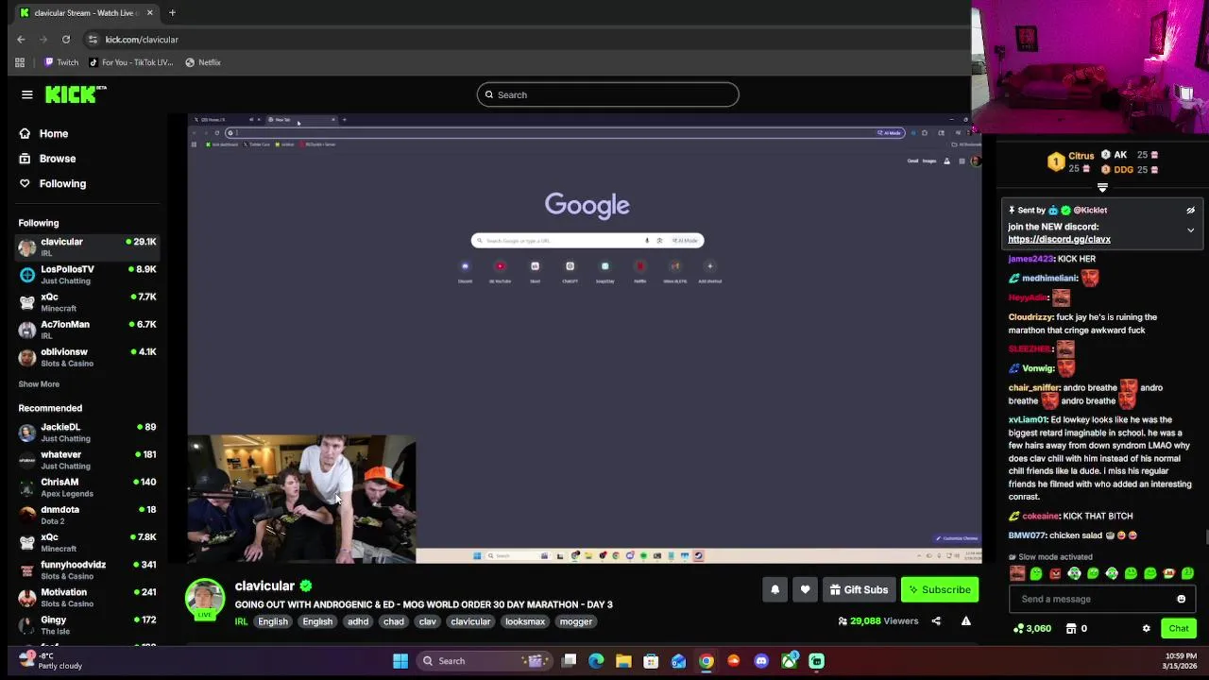Open the emoji picker in chat
Image resolution: width=1209 pixels, height=680 pixels.
click(x=1181, y=599)
